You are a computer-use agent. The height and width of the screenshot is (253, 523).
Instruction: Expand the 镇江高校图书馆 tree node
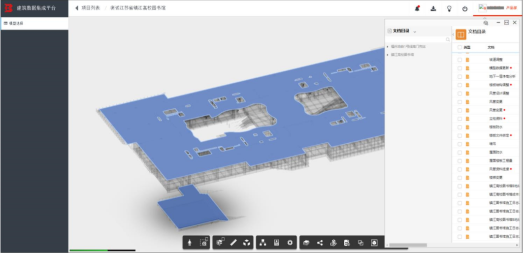[x=388, y=55]
